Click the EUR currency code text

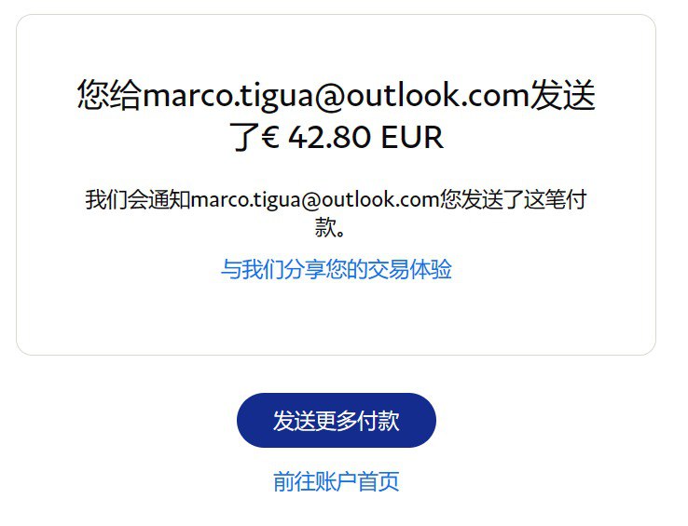pos(412,137)
